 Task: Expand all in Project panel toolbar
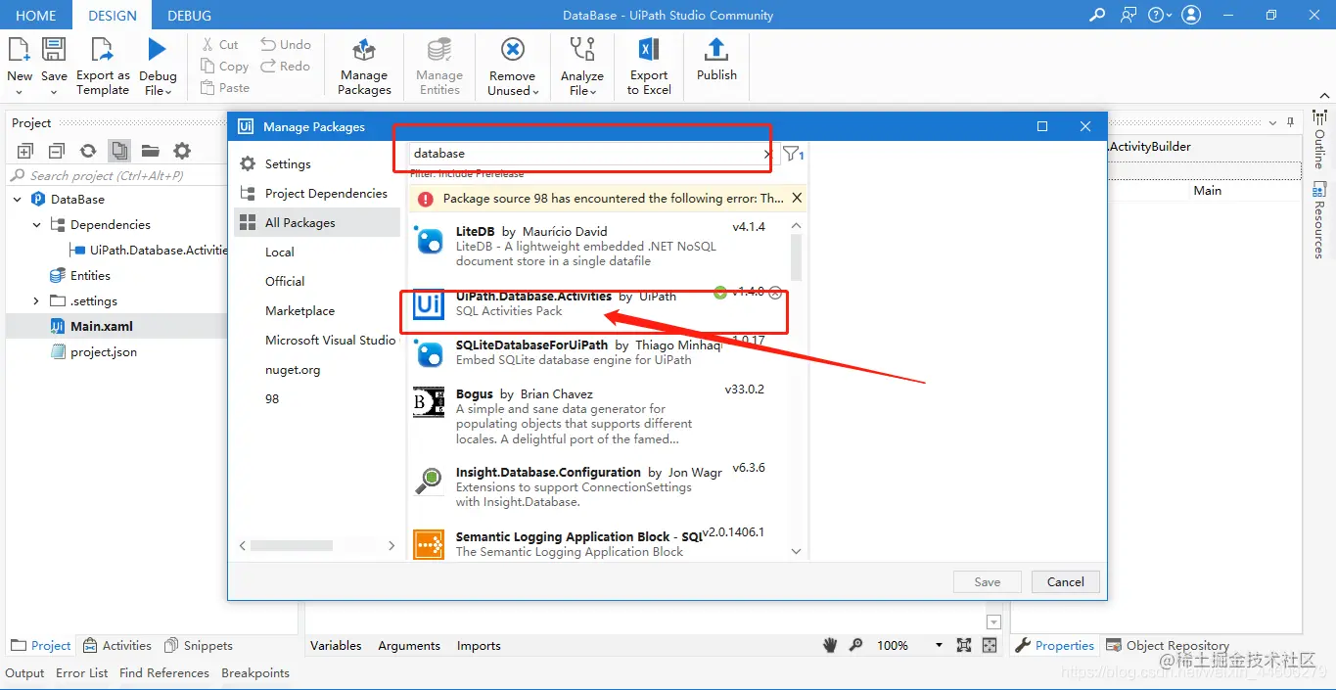pyautogui.click(x=25, y=151)
